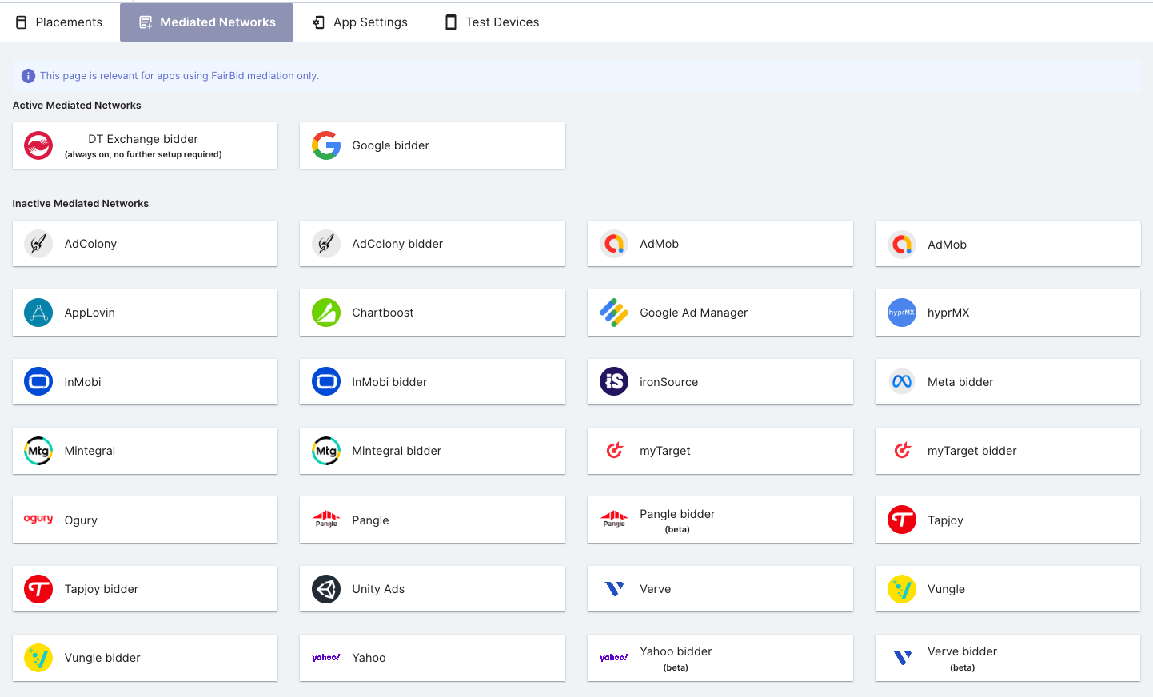Click the myTarget logo (non-bidder)
The image size is (1153, 697).
(614, 451)
